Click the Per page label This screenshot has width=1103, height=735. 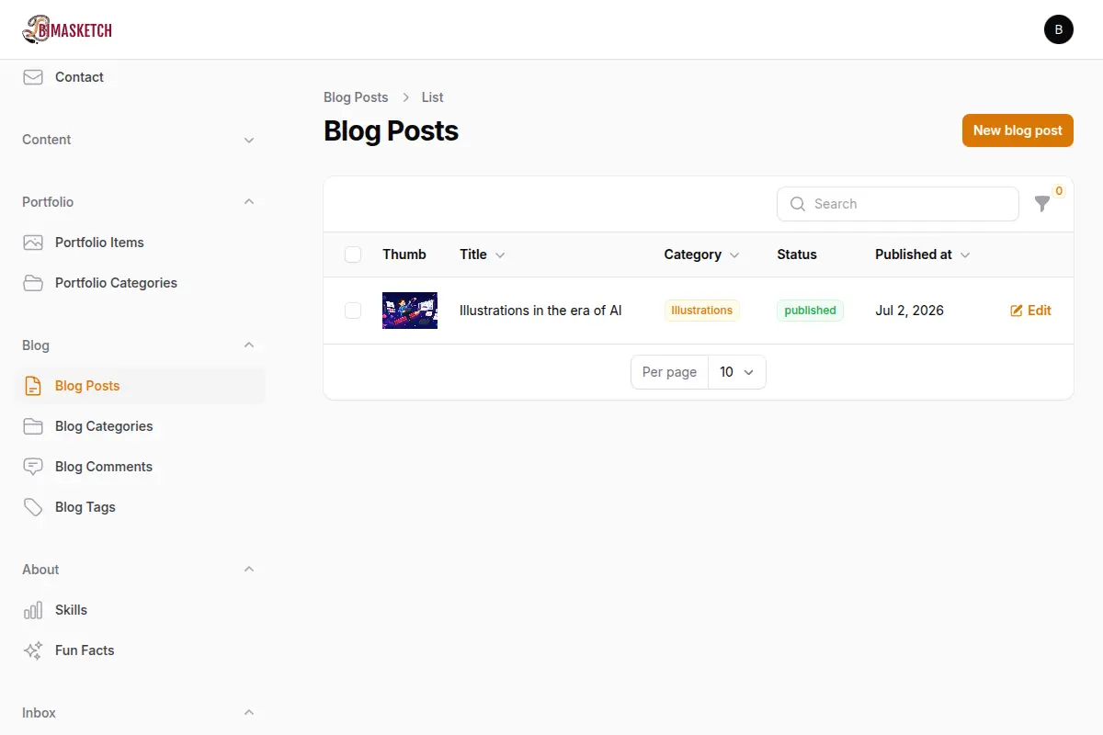[669, 372]
